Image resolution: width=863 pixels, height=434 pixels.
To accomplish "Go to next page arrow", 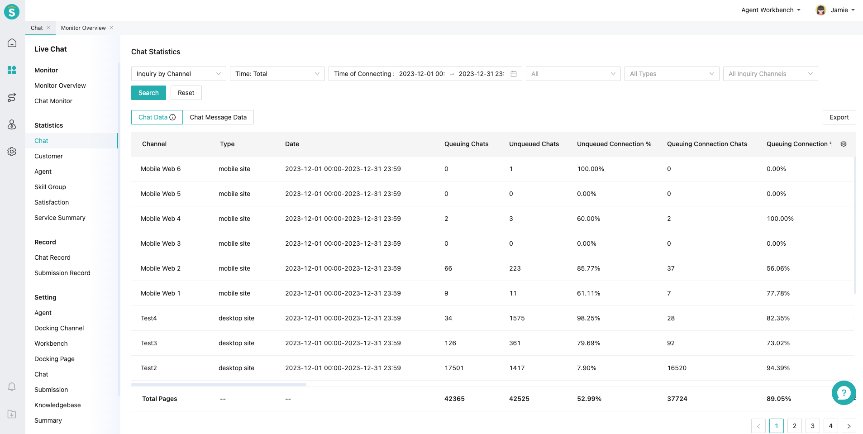I will [849, 426].
